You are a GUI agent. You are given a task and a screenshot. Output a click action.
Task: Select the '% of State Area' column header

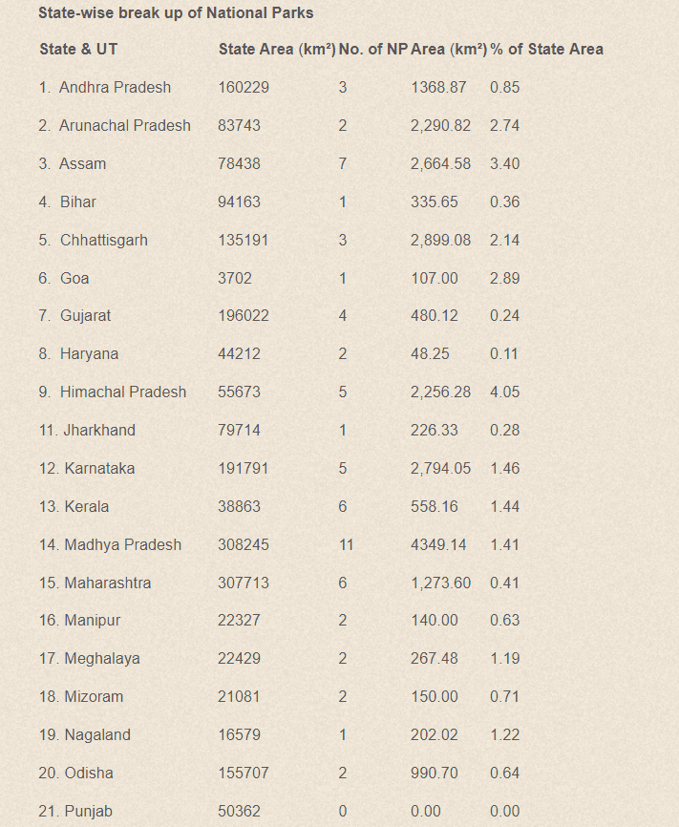(546, 49)
